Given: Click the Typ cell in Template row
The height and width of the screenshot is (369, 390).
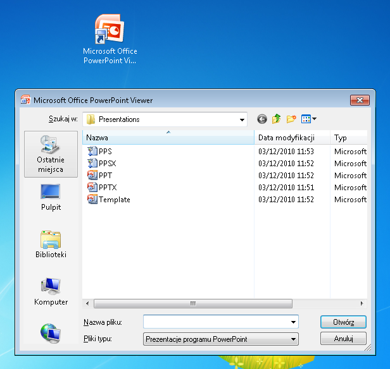Looking at the screenshot, I should (x=350, y=199).
